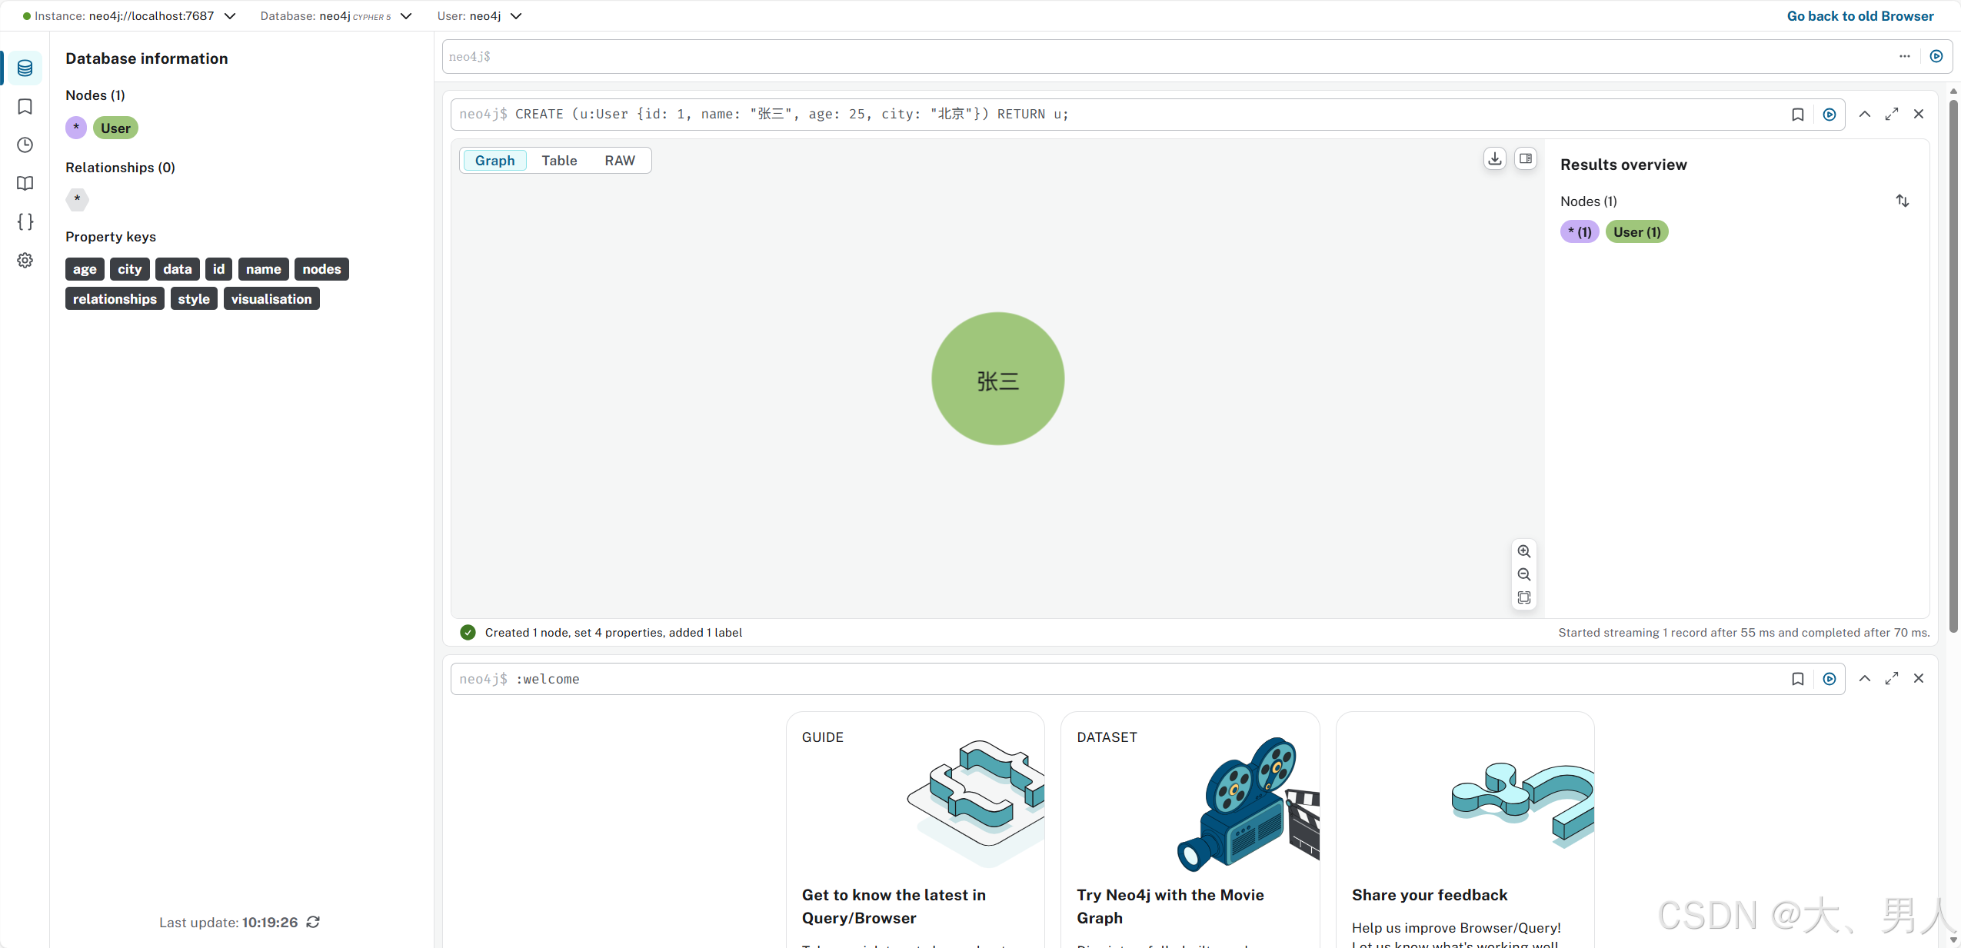Viewport: 1961px width, 948px height.
Task: Click the green User label in Nodes section
Action: (x=115, y=128)
